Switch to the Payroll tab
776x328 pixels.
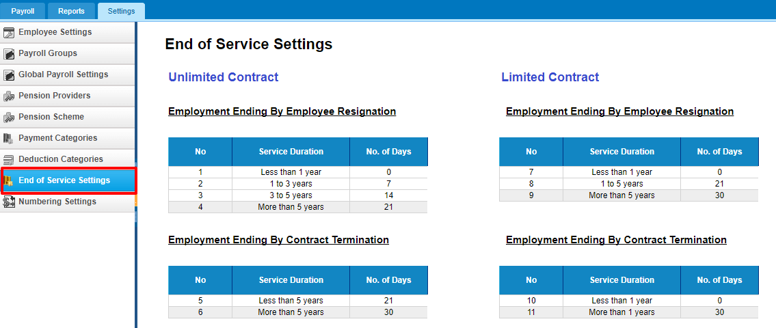pyautogui.click(x=23, y=11)
